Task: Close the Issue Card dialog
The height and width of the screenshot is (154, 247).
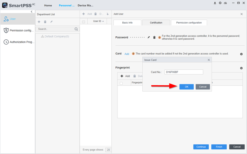Action: point(209,60)
